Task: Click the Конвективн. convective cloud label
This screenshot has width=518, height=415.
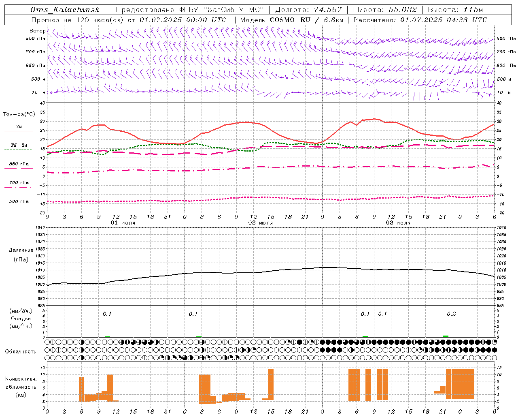Action: pos(21,379)
